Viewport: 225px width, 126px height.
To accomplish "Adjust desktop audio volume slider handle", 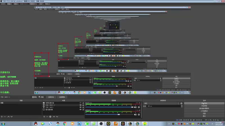I will [119, 115].
